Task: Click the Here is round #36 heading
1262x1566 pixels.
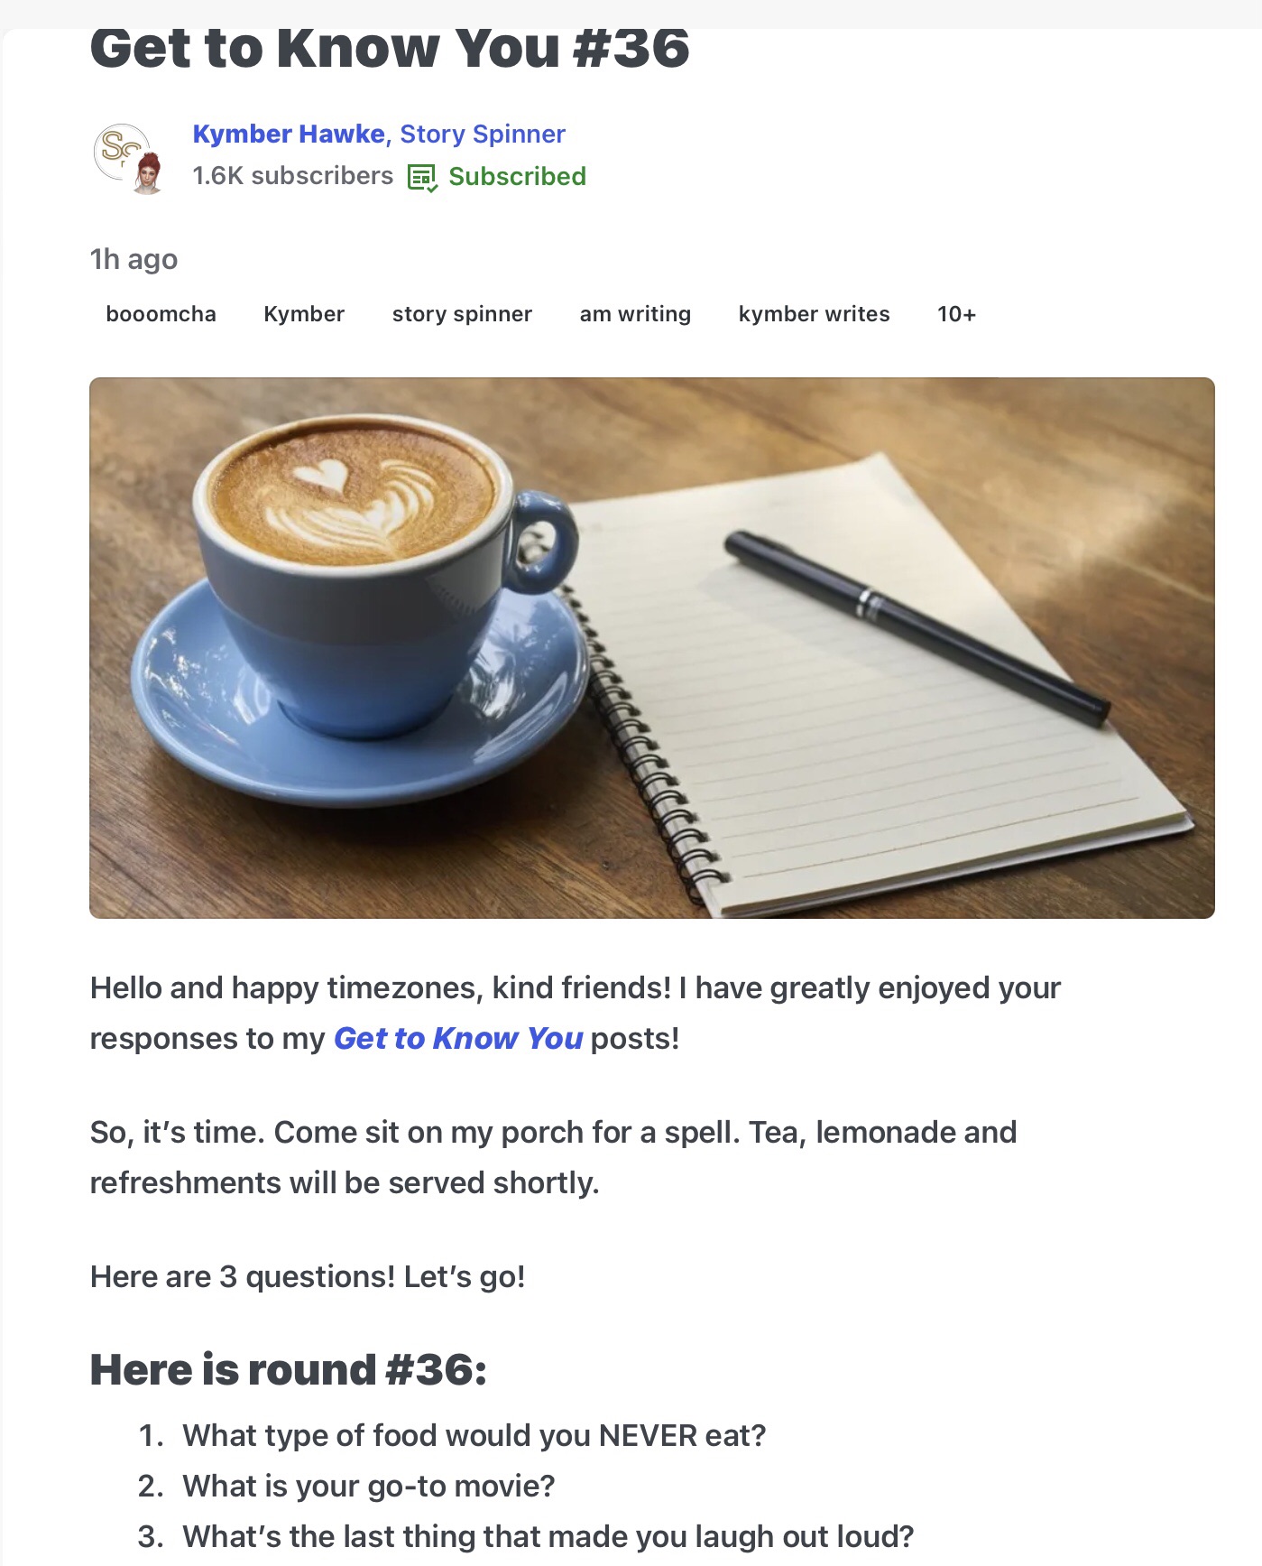Action: 288,1369
